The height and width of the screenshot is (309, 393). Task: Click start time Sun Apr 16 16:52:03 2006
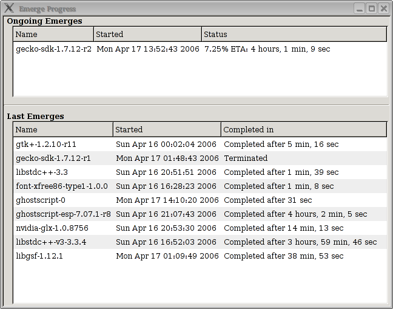point(166,242)
